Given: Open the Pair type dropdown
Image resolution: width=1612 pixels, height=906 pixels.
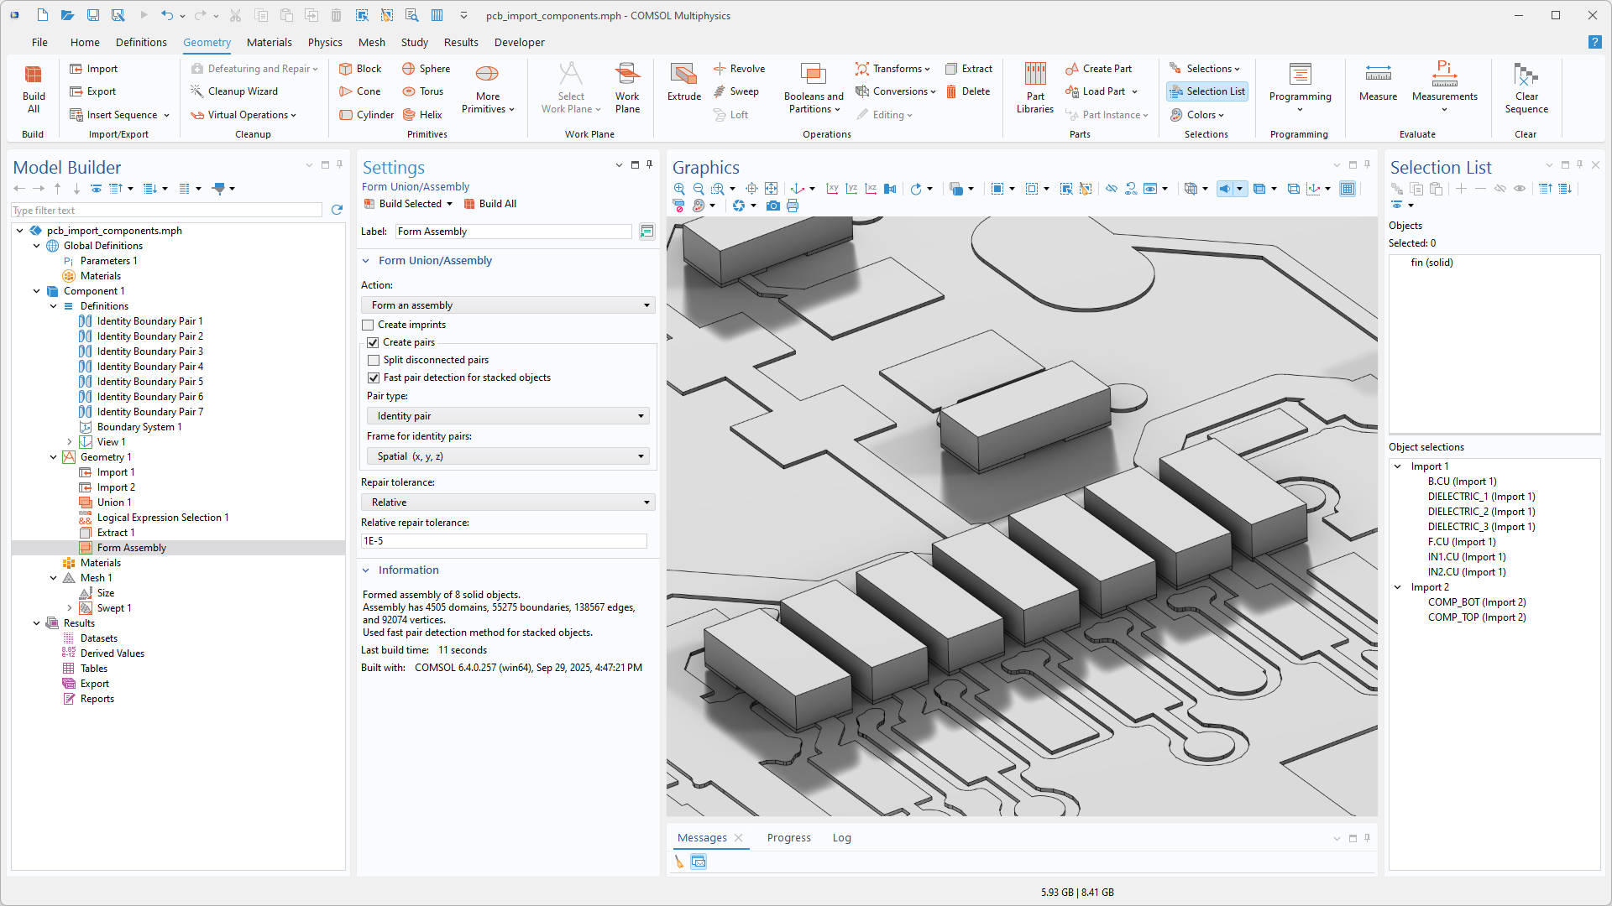Looking at the screenshot, I should pyautogui.click(x=507, y=416).
